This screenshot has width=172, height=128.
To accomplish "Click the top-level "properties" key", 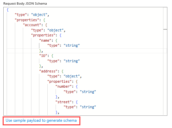I will (x=27, y=20).
